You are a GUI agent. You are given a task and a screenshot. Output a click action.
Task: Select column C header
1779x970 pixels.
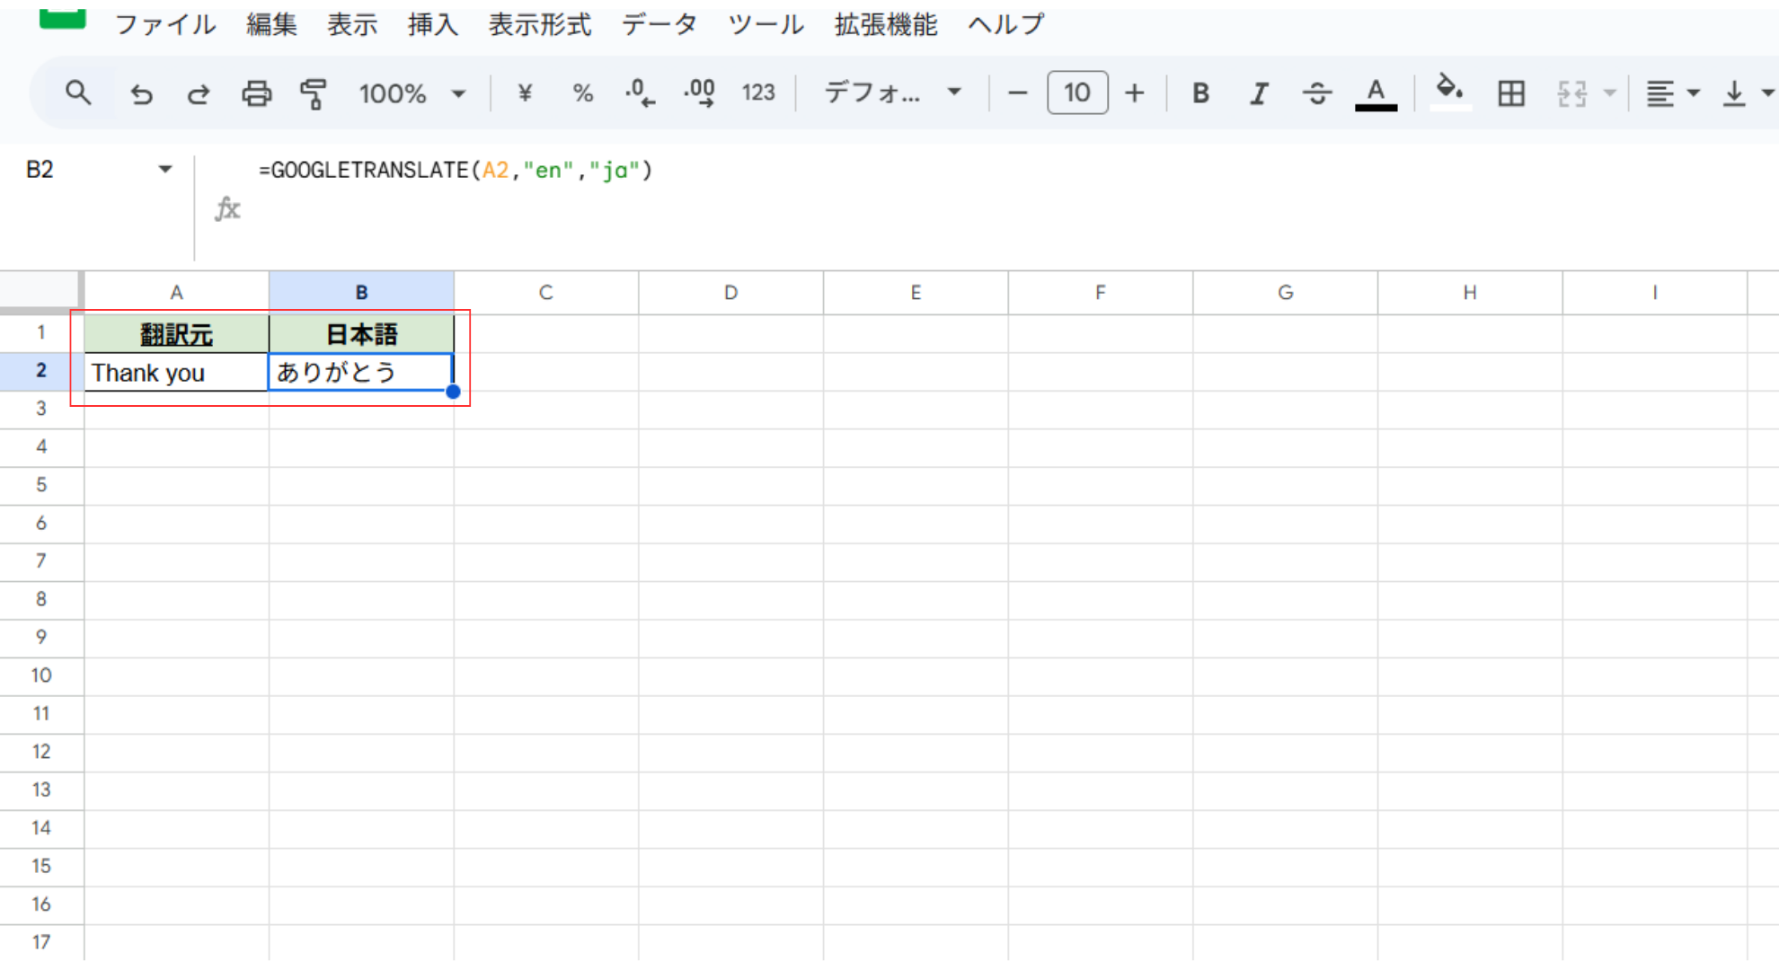coord(546,293)
